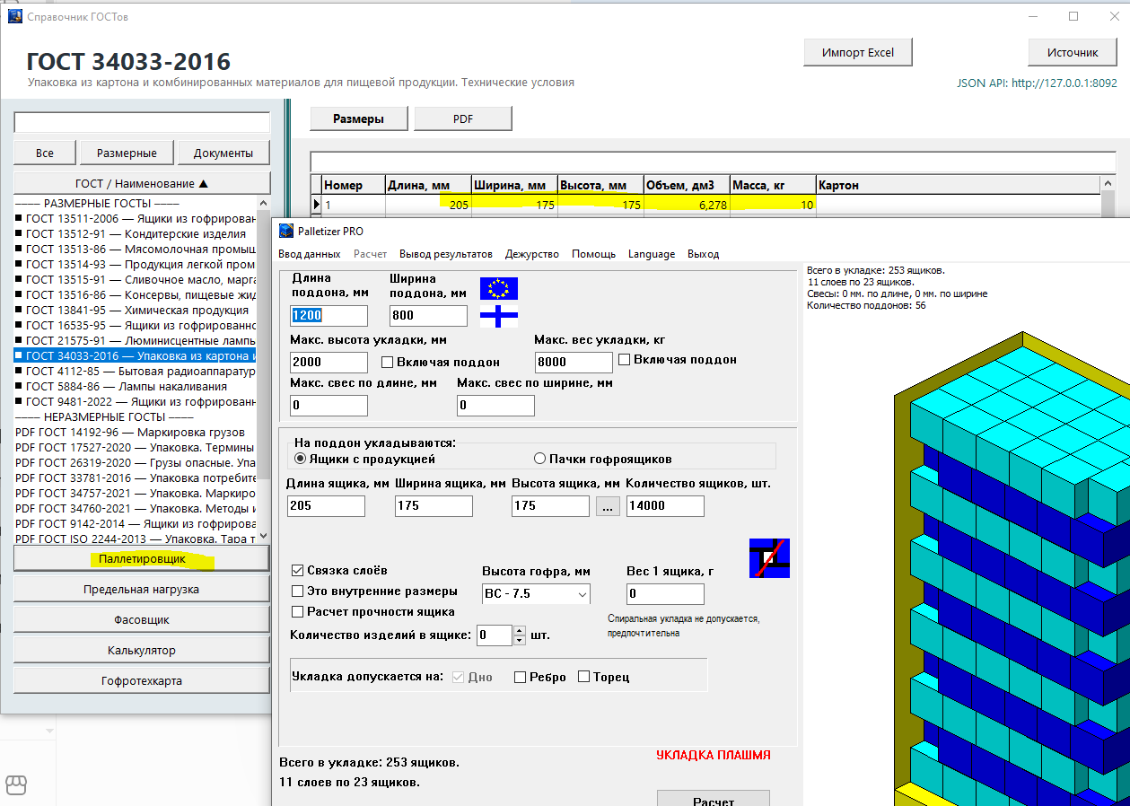
Task: Increase Количество изделий в ящике stepper
Action: coord(519,630)
